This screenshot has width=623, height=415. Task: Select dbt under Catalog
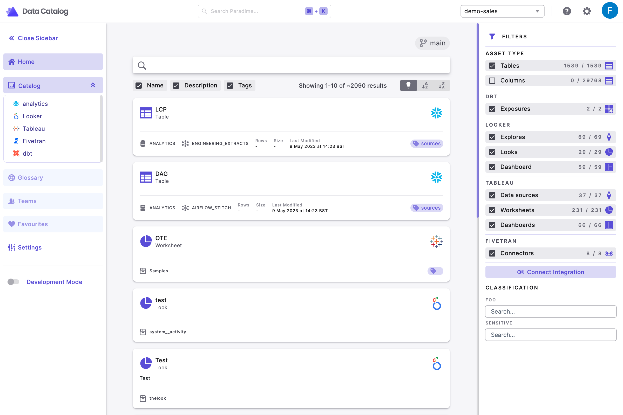tap(28, 154)
